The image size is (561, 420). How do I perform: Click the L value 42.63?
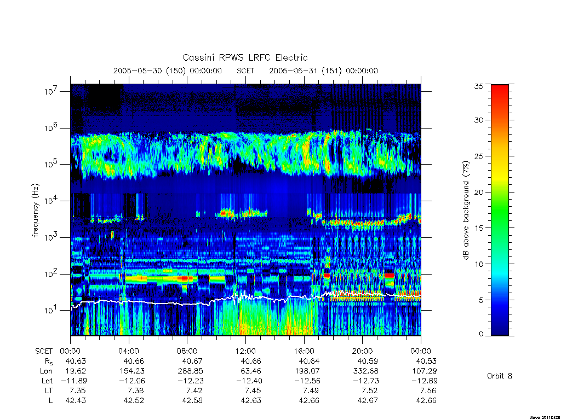pos(251,400)
